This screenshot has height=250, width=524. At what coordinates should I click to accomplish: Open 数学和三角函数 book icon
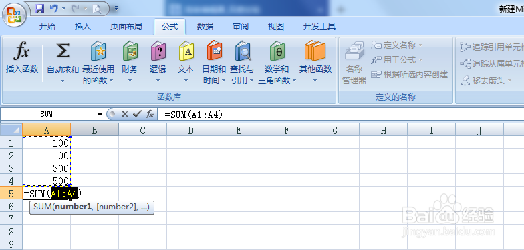[x=277, y=51]
